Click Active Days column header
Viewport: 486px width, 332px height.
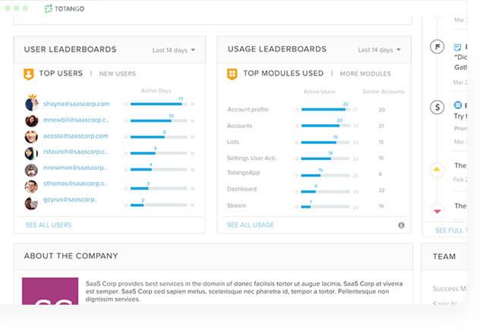[x=156, y=91]
